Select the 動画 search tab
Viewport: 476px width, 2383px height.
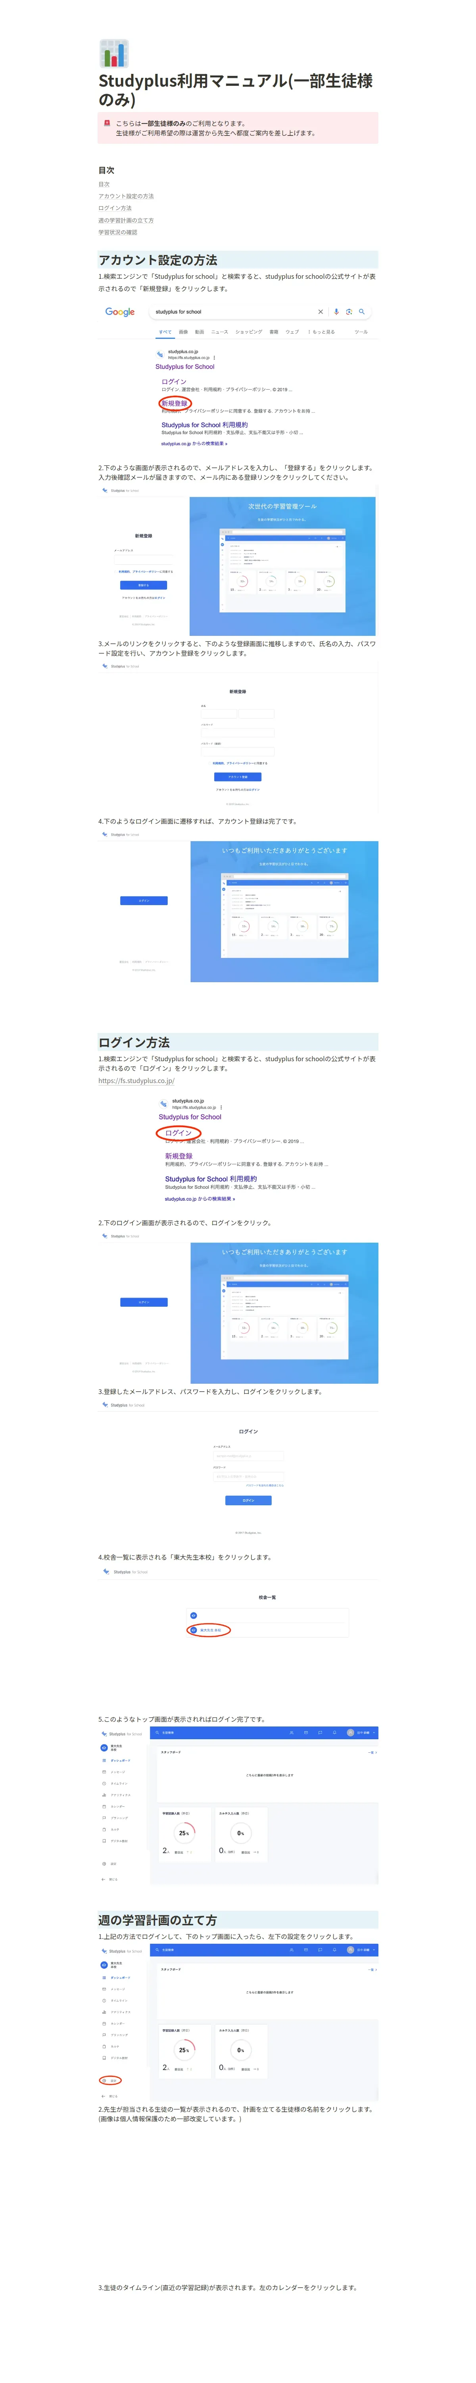click(x=199, y=331)
